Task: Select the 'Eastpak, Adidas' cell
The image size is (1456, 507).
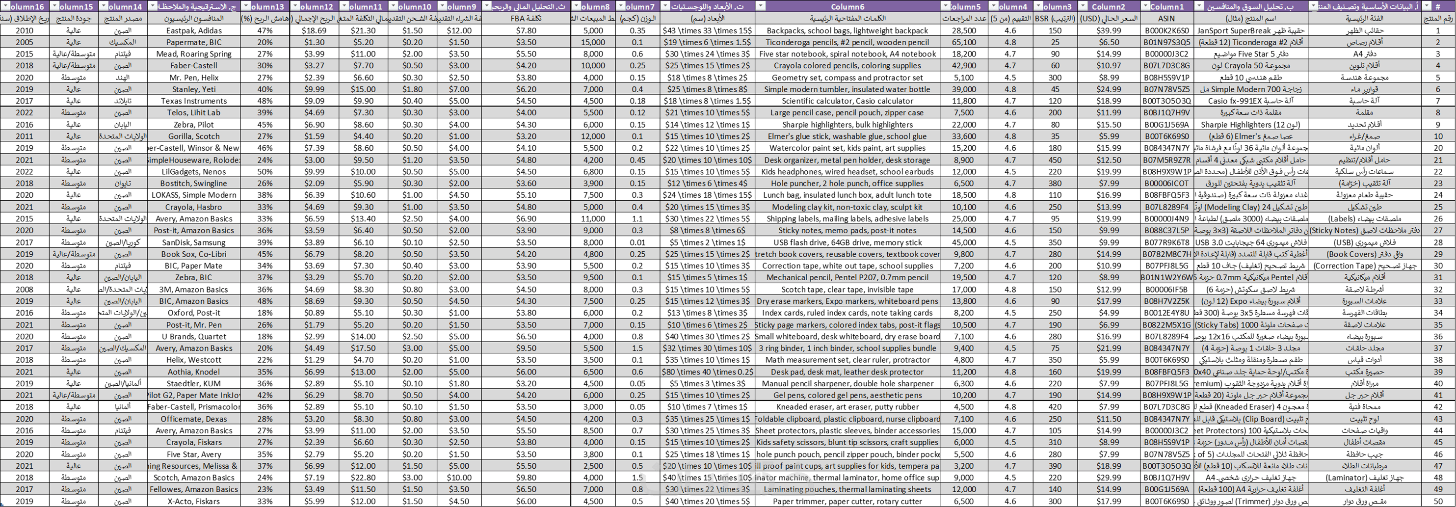Action: [193, 30]
